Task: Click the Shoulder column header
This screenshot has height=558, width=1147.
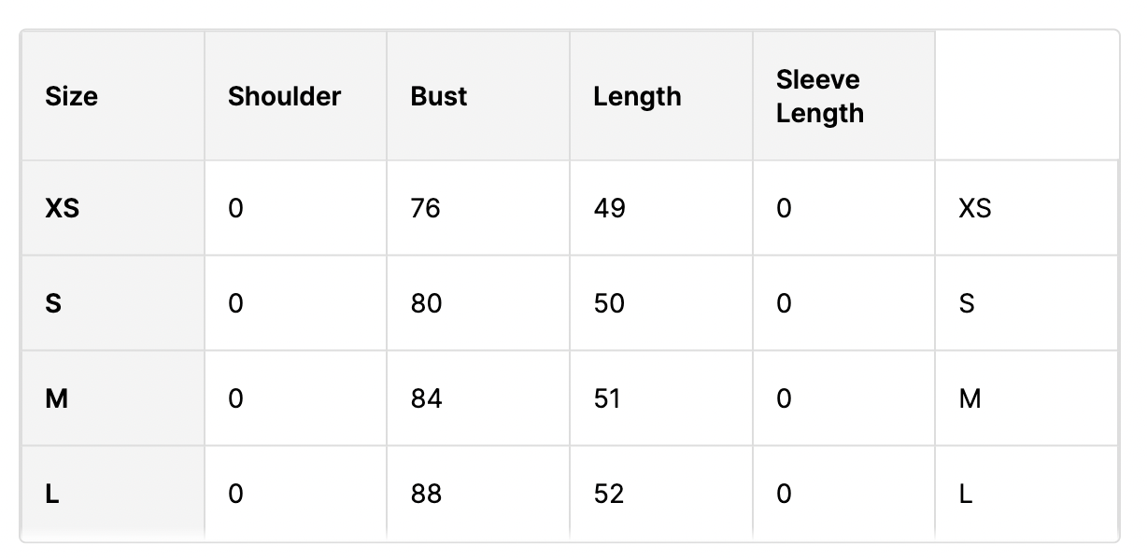Action: point(284,96)
